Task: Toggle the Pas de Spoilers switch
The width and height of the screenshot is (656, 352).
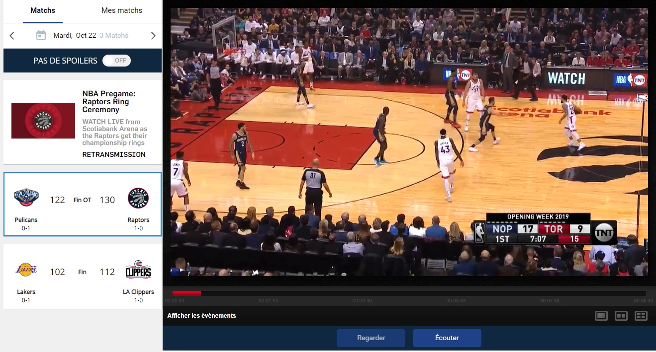Action: 117,61
